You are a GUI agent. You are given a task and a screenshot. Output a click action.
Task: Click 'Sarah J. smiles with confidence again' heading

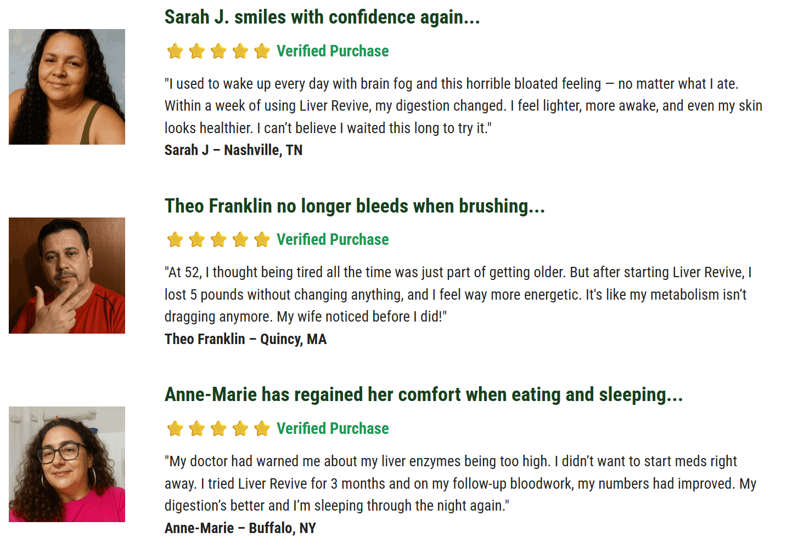tap(322, 18)
